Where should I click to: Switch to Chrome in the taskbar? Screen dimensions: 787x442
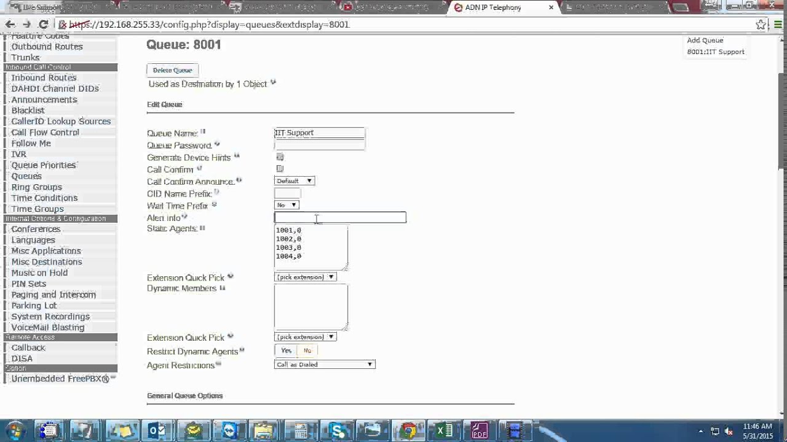click(409, 430)
